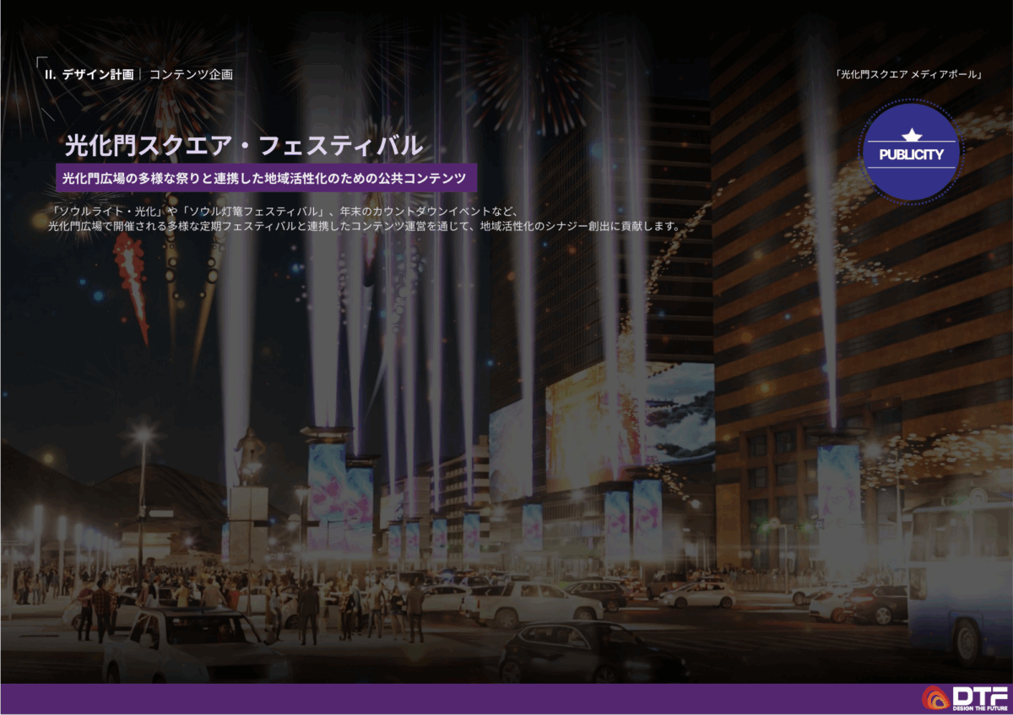This screenshot has width=1013, height=715.
Task: Select the 'II. デザイン計画' section label
Action: tap(89, 74)
